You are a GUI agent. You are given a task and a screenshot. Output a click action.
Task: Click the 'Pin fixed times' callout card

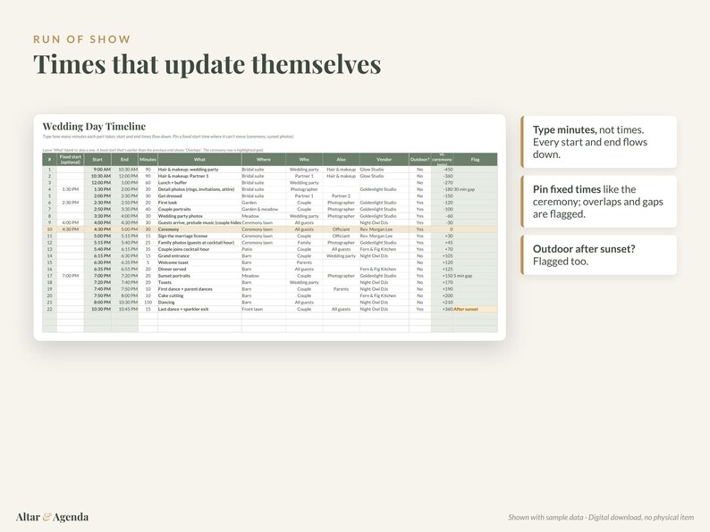[x=598, y=202]
